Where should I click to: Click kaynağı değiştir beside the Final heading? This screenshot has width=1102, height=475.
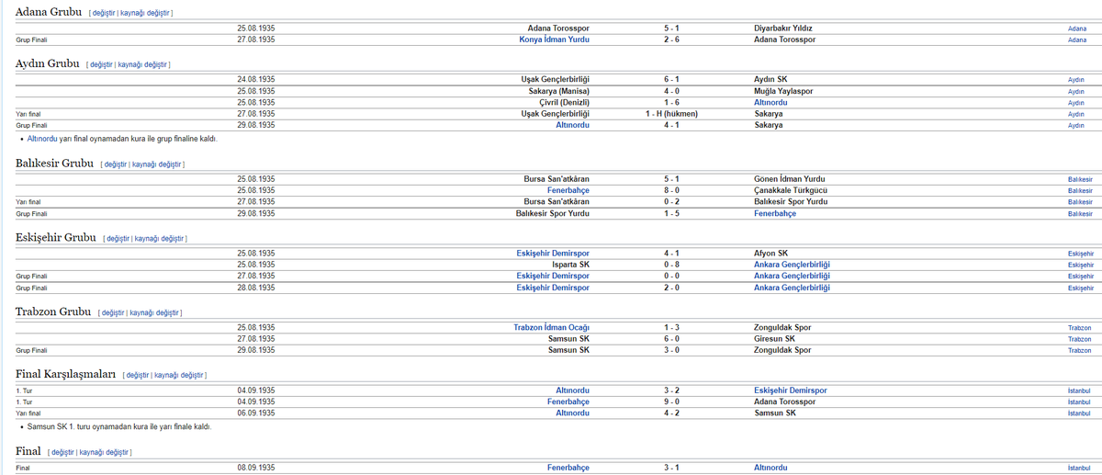[x=104, y=453]
